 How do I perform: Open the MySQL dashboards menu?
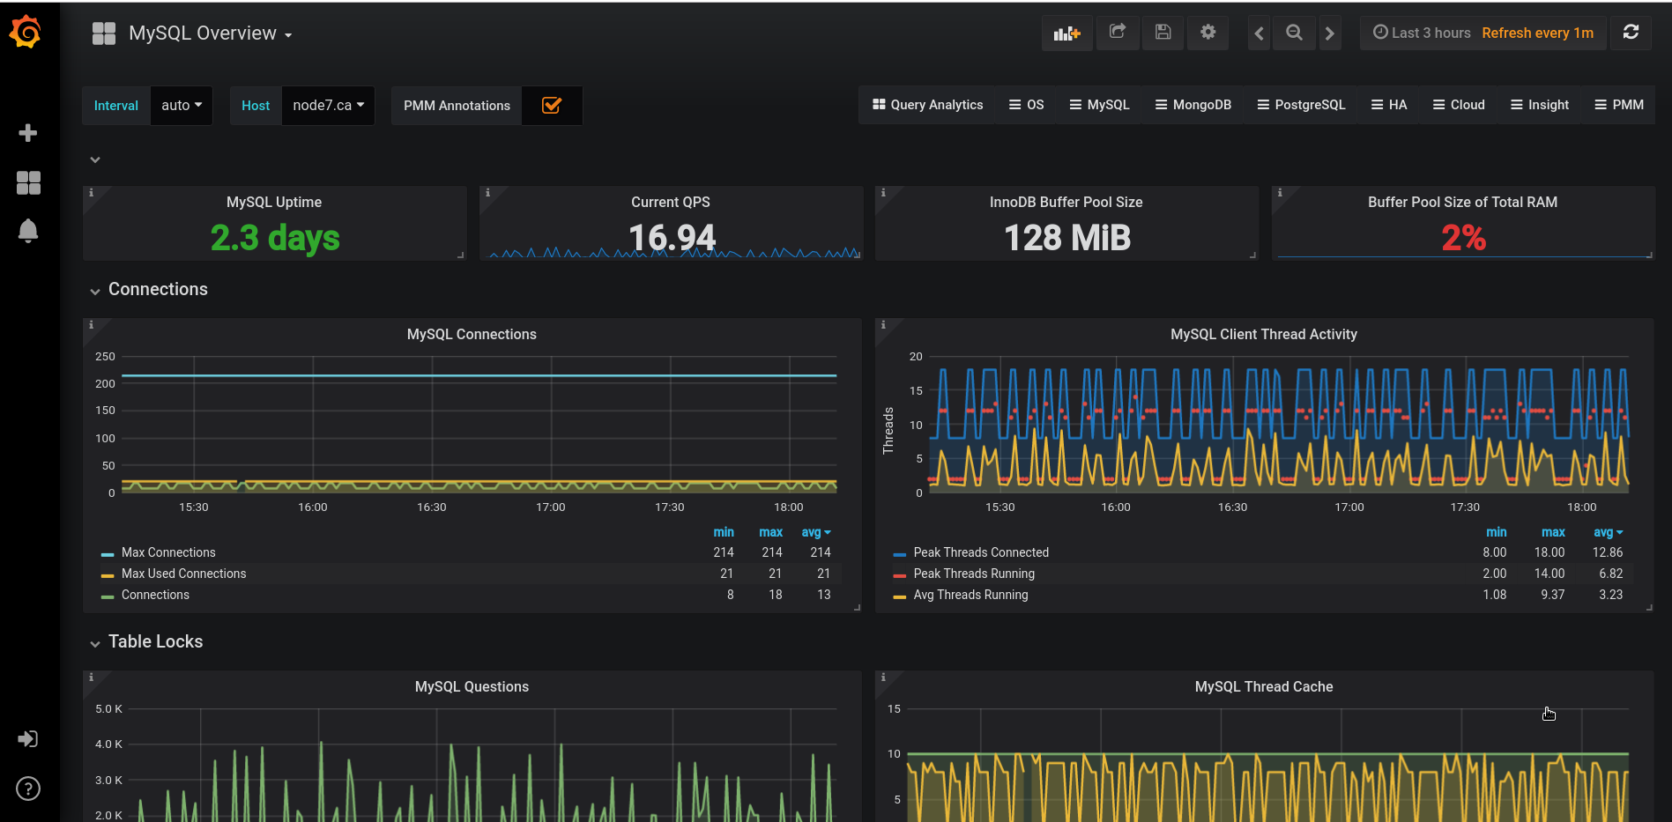(1099, 104)
